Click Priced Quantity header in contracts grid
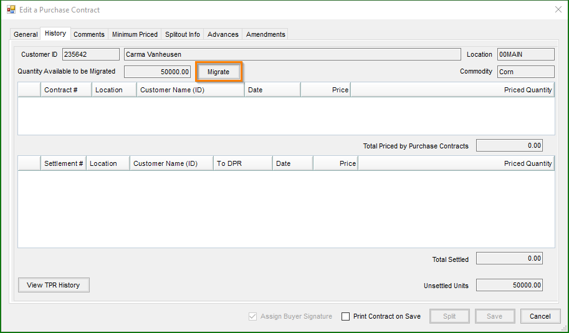Image resolution: width=569 pixels, height=333 pixels. coord(452,90)
